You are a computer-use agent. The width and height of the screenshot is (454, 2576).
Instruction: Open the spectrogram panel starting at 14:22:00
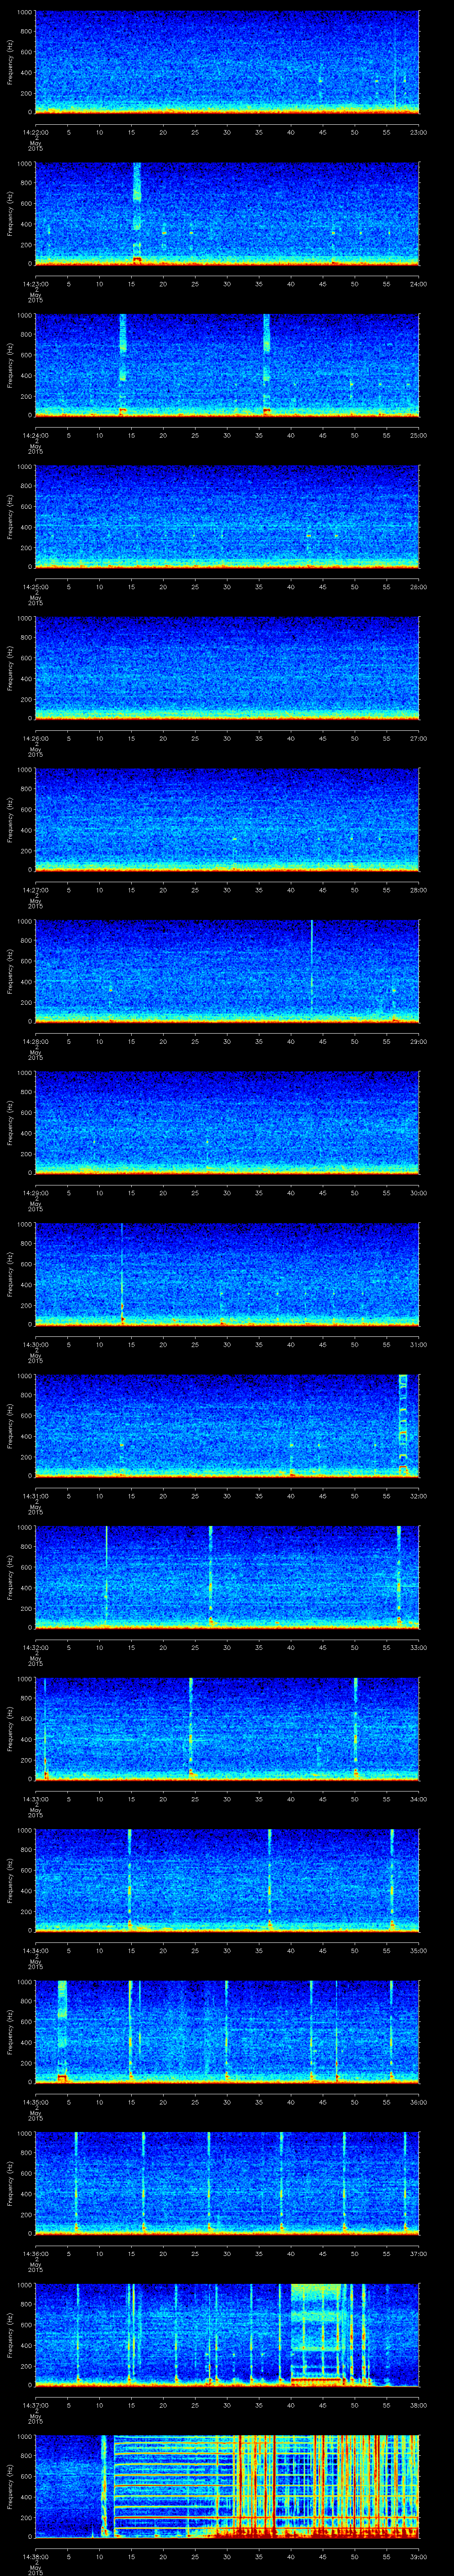[227, 62]
